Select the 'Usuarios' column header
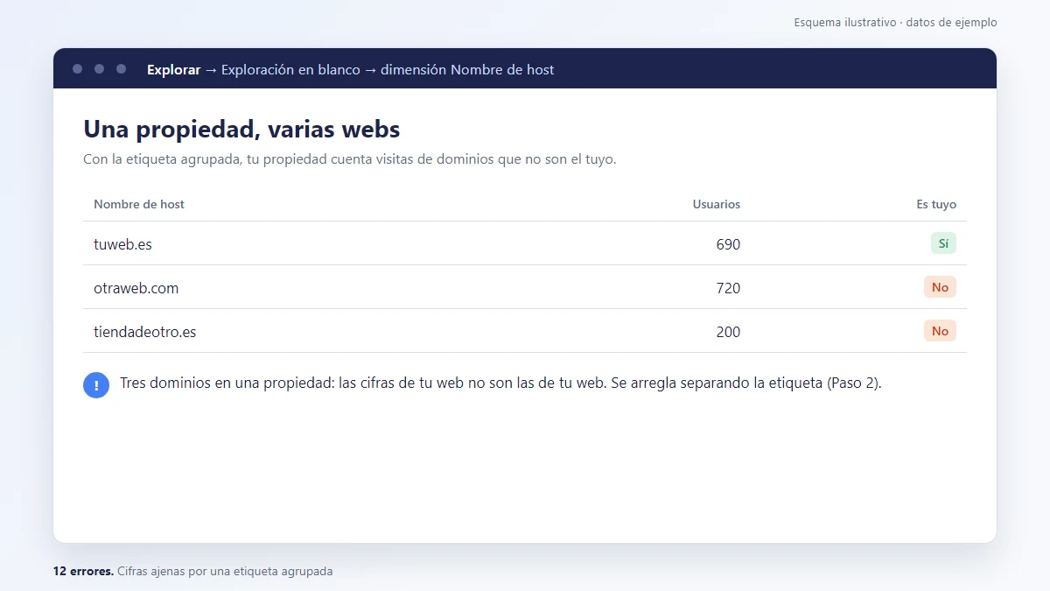Image resolution: width=1050 pixels, height=591 pixels. coord(716,204)
